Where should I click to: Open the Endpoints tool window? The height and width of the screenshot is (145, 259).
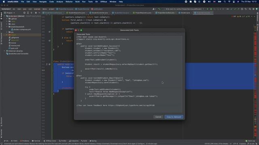click(x=74, y=141)
